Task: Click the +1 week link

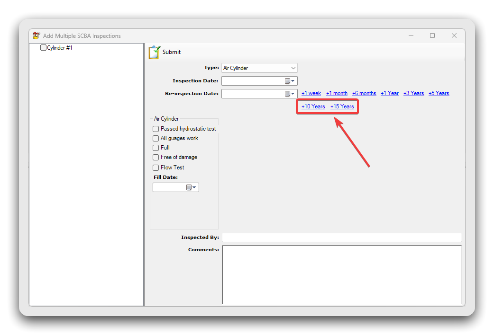Action: 311,93
